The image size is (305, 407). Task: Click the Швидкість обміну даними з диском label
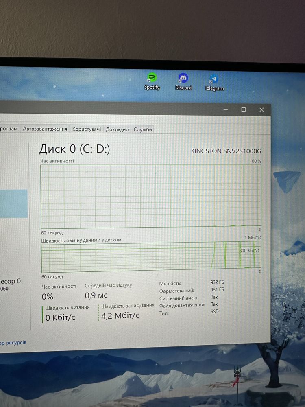[x=81, y=241]
